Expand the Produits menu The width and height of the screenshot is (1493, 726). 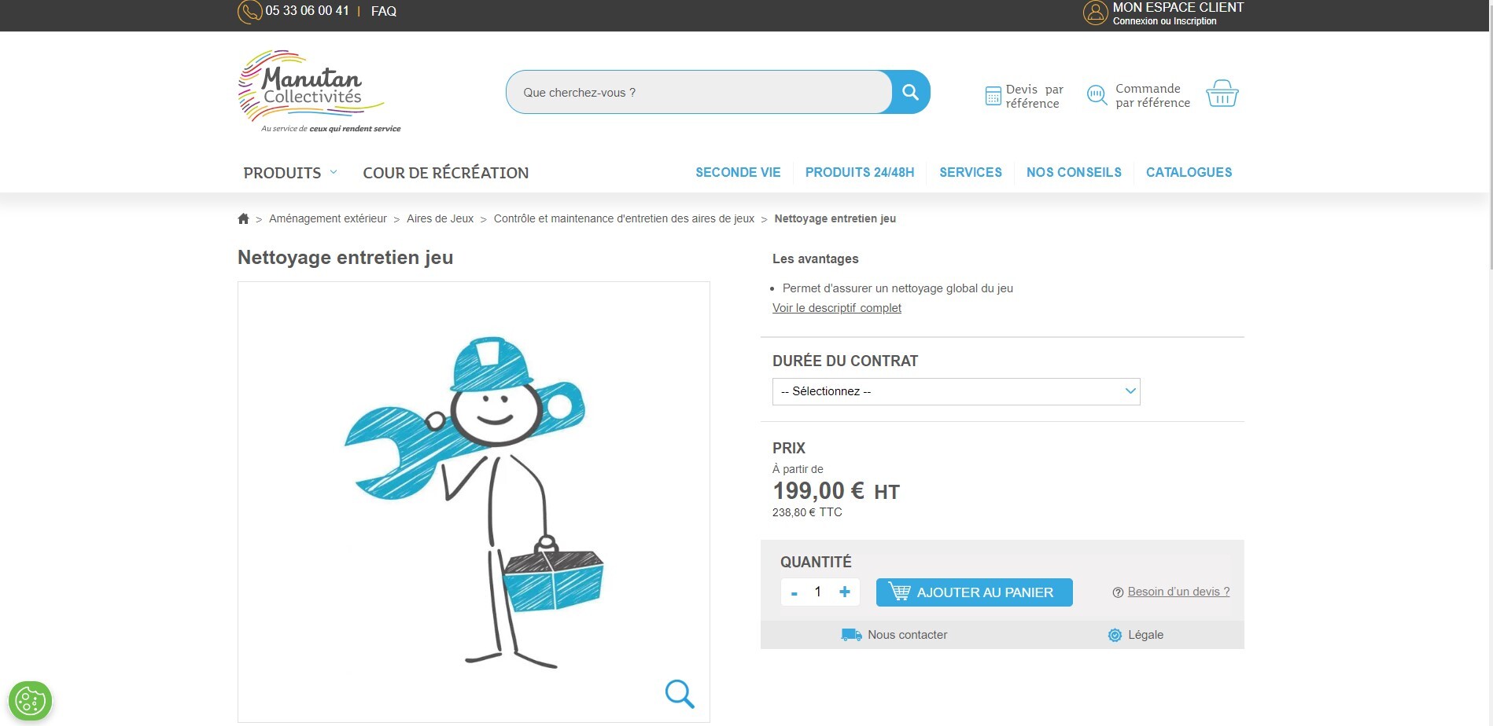point(290,173)
